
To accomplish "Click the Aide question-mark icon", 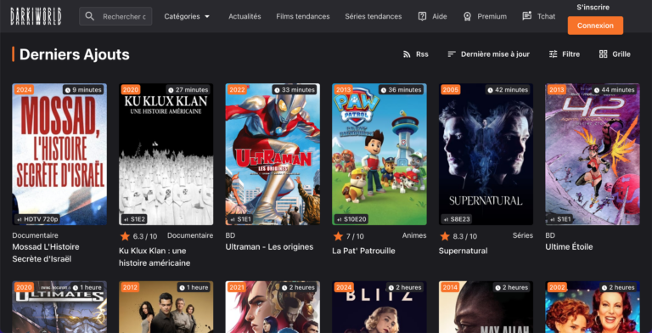I will pyautogui.click(x=422, y=16).
